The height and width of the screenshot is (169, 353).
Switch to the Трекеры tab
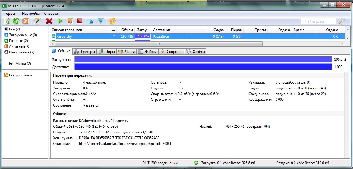point(85,52)
